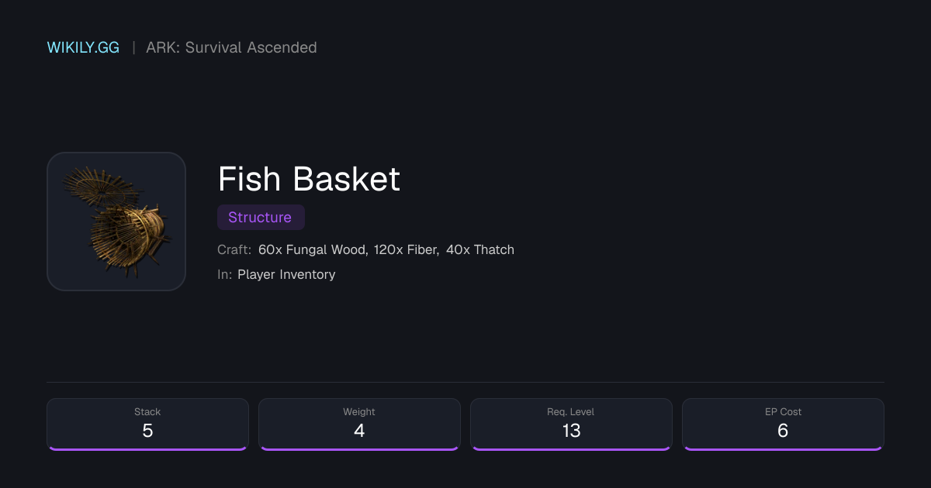Select the ARK: Survival Ascended game title
Image resolution: width=931 pixels, height=488 pixels.
(231, 47)
